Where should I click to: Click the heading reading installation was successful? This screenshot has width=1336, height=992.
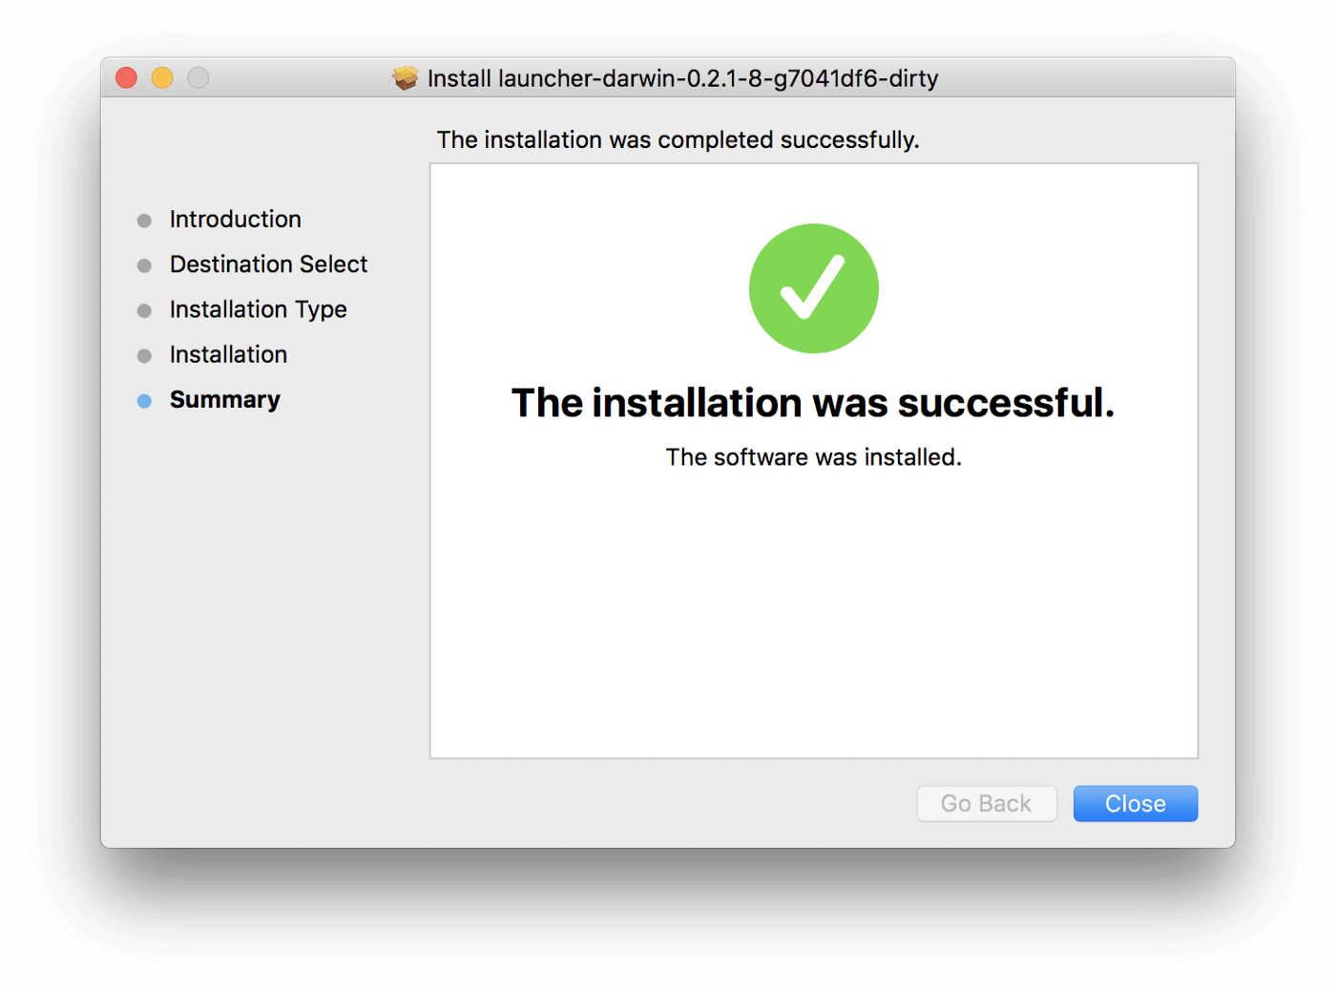pyautogui.click(x=813, y=402)
